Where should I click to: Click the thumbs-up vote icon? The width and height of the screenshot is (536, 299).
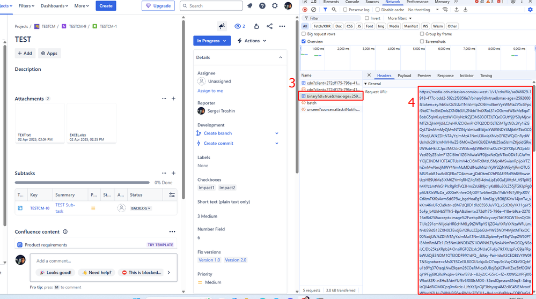point(256,26)
